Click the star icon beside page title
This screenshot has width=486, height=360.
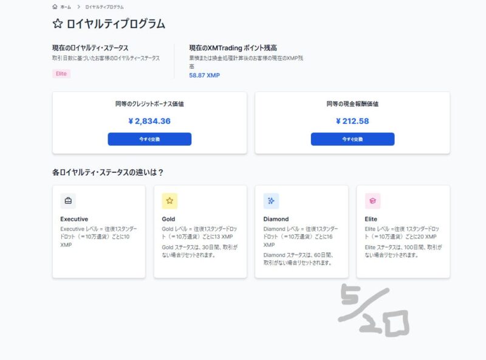coord(58,24)
